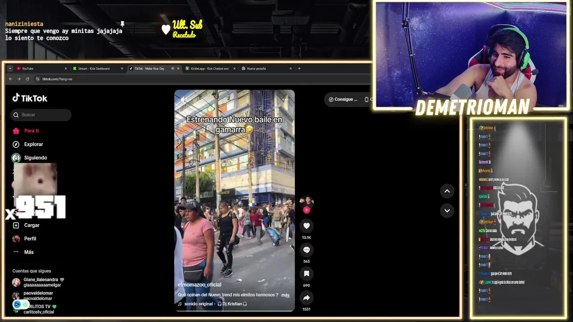The width and height of the screenshot is (573, 322).
Task: View site information icon in address bar
Action: click(37, 79)
